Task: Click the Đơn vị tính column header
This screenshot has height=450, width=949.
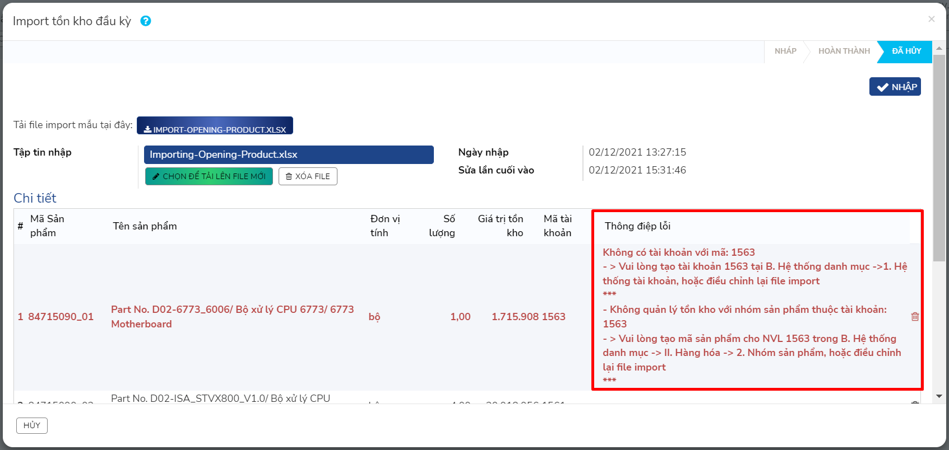Action: coord(385,226)
